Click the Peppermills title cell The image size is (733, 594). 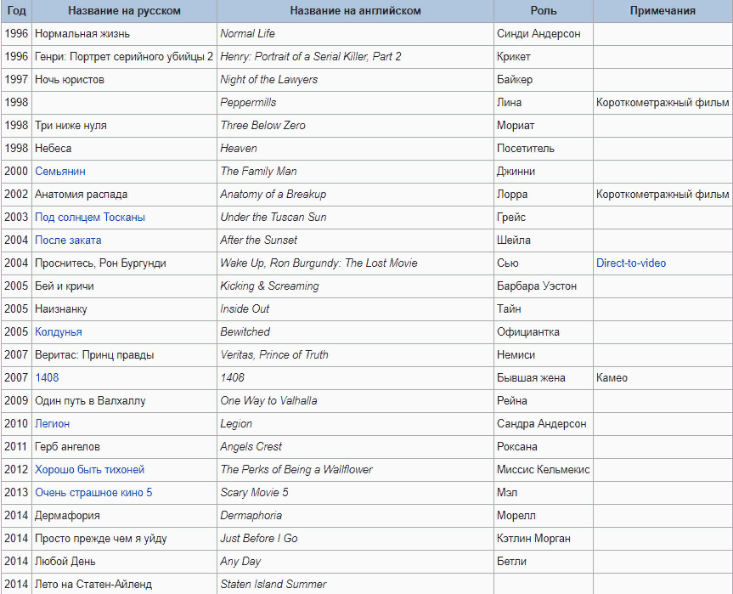pos(355,103)
